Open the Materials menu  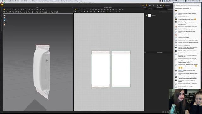tap(46, 1)
